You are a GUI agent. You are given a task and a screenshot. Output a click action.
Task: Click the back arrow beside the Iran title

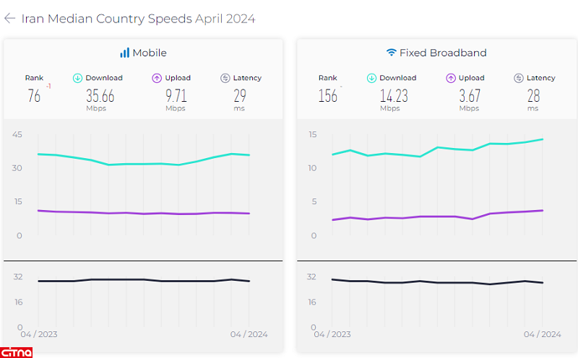click(x=10, y=19)
